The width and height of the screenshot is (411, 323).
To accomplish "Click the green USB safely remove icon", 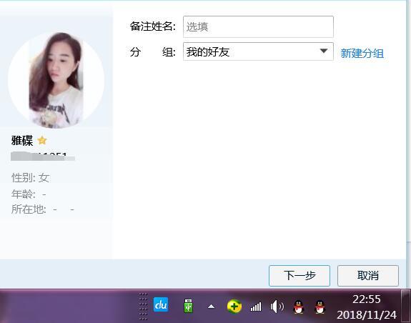I will click(188, 306).
